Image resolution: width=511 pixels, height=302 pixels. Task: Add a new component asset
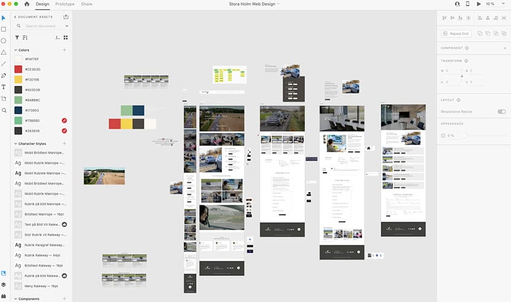(65, 299)
